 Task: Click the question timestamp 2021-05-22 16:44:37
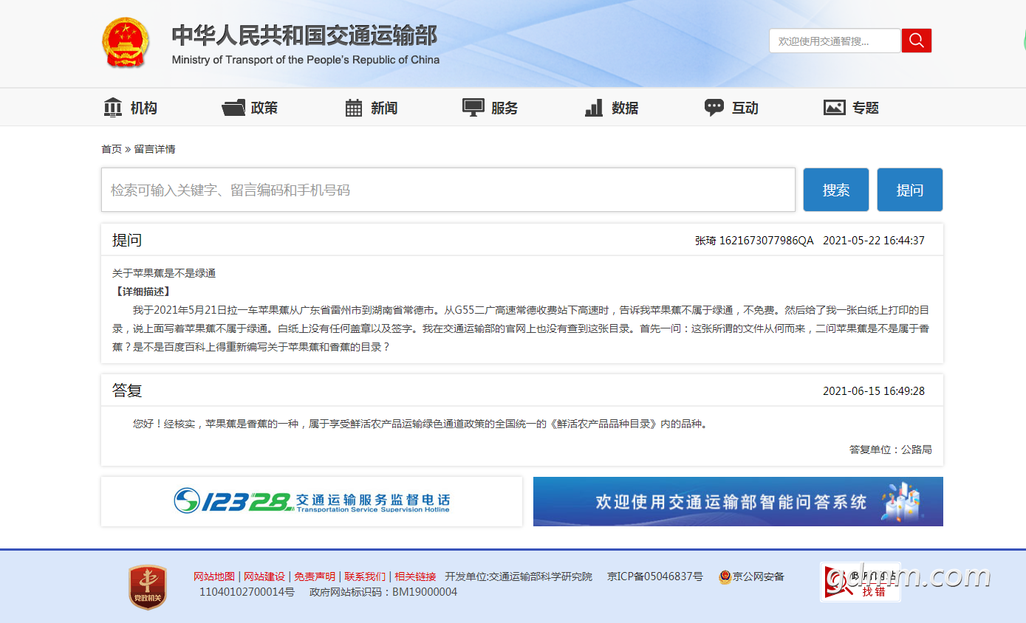click(874, 241)
